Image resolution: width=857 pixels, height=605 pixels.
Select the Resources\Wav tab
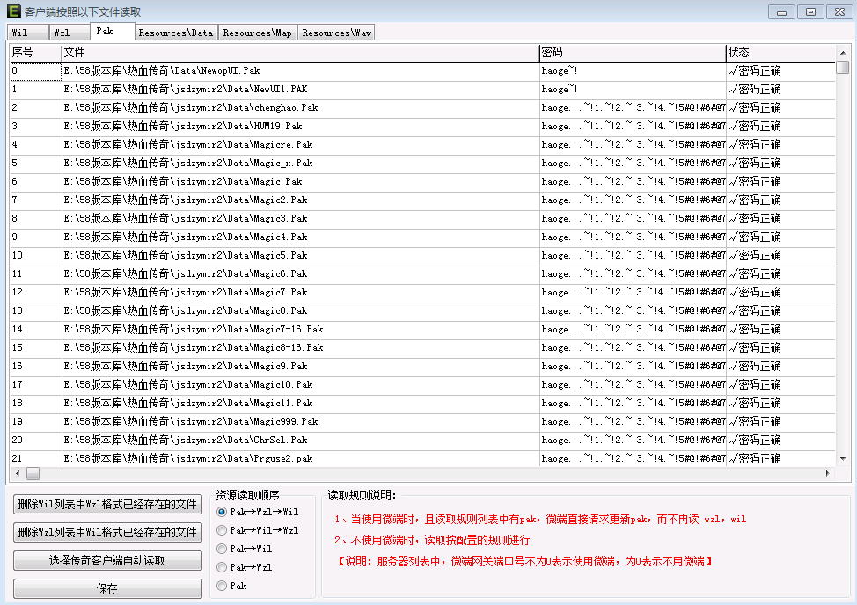point(337,33)
